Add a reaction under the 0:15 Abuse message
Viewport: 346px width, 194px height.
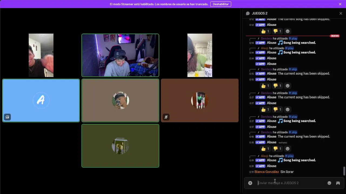pos(288,86)
